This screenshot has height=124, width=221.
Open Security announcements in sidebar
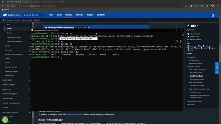[11, 103]
